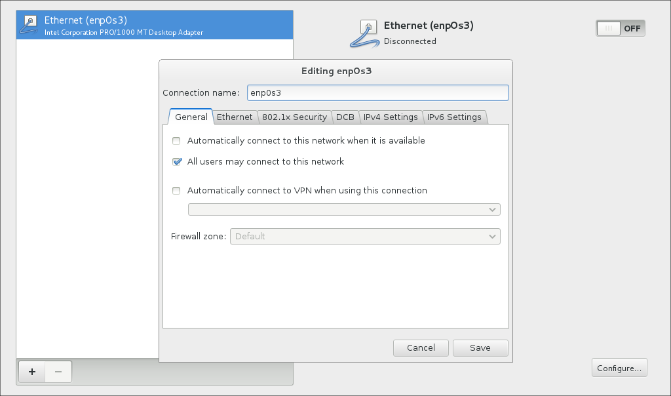Cancel editing the connection
Image resolution: width=671 pixels, height=396 pixels.
421,348
